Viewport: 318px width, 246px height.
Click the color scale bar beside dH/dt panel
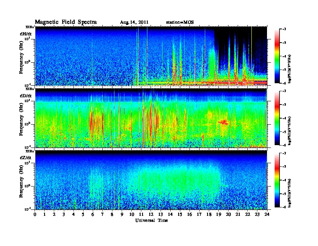pos(277,56)
